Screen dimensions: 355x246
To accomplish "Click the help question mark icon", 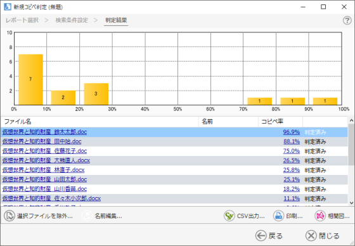I will tap(347, 20).
